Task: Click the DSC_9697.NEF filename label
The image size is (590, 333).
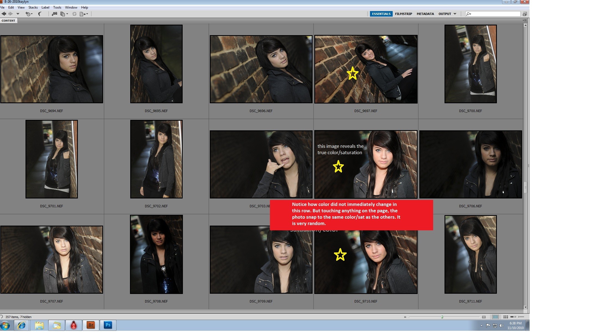Action: [x=366, y=111]
